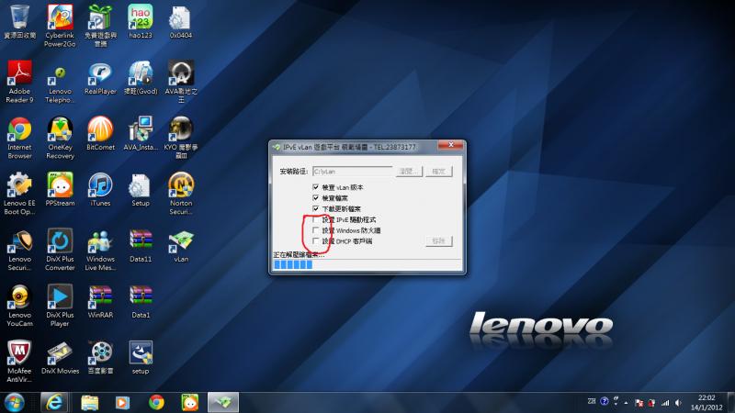Enable the IPvE driver setup checkbox
This screenshot has height=413, width=735.
point(315,219)
